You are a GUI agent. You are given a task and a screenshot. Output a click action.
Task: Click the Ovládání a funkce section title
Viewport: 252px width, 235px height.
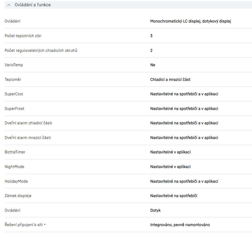pos(33,5)
